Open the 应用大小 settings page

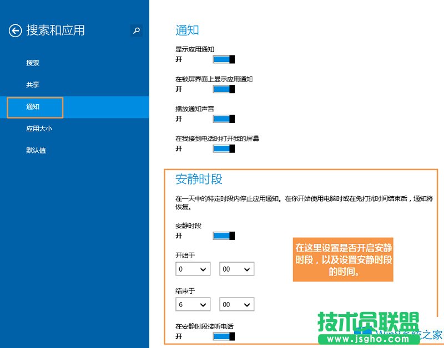tap(39, 128)
